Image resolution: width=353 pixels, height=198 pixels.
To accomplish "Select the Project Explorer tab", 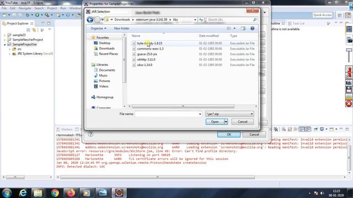I will coord(18,23).
